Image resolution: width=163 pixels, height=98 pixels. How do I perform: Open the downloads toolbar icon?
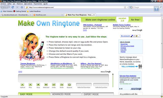[156, 9]
